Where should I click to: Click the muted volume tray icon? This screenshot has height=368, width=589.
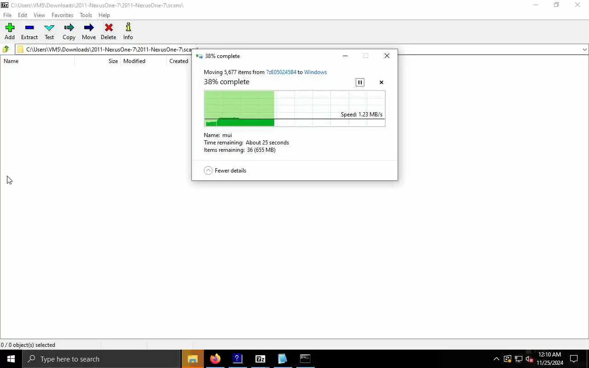coord(530,359)
